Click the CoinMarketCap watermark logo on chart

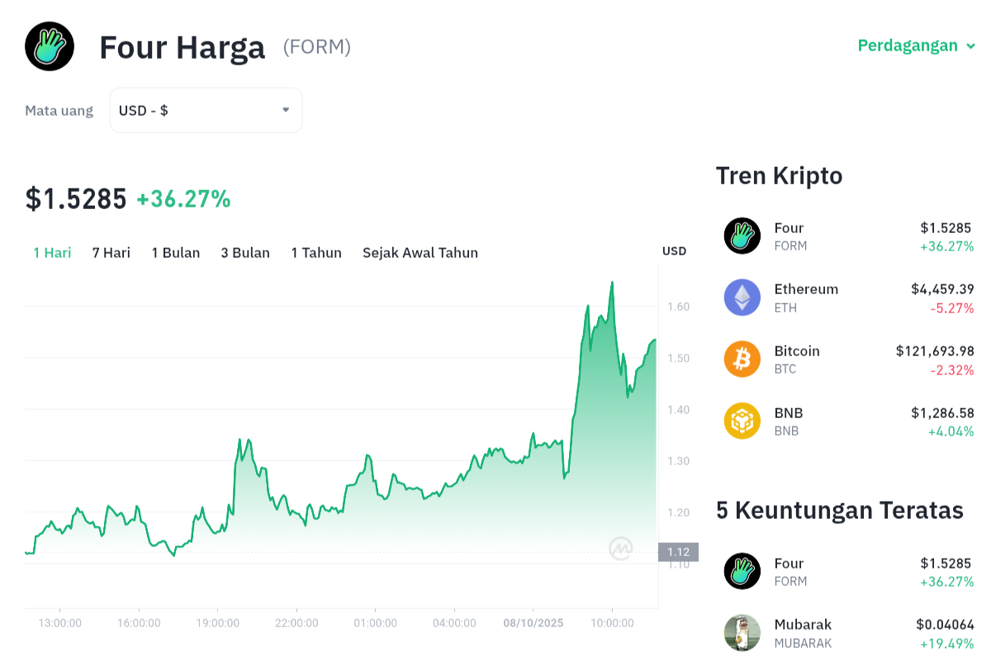coord(621,548)
